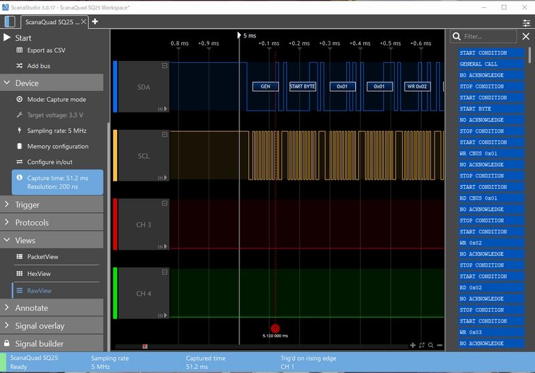
Task: Click Mode: Capture mode icon
Action: 20,99
